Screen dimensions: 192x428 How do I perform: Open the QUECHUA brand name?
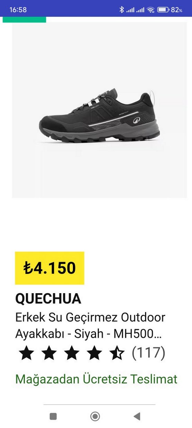click(x=48, y=299)
